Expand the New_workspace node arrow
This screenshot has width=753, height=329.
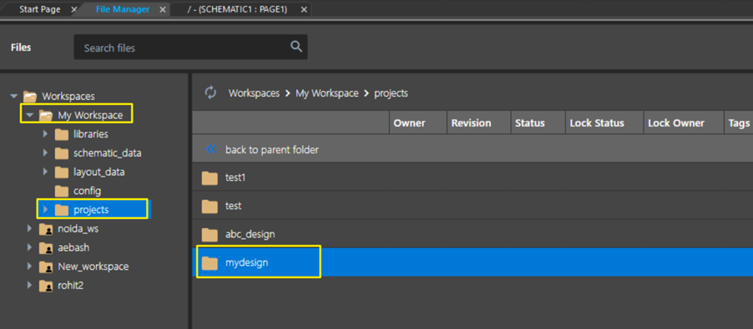tap(29, 267)
